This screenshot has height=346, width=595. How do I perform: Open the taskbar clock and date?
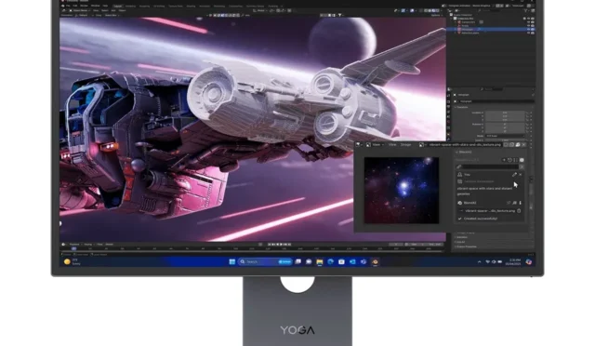tap(512, 261)
